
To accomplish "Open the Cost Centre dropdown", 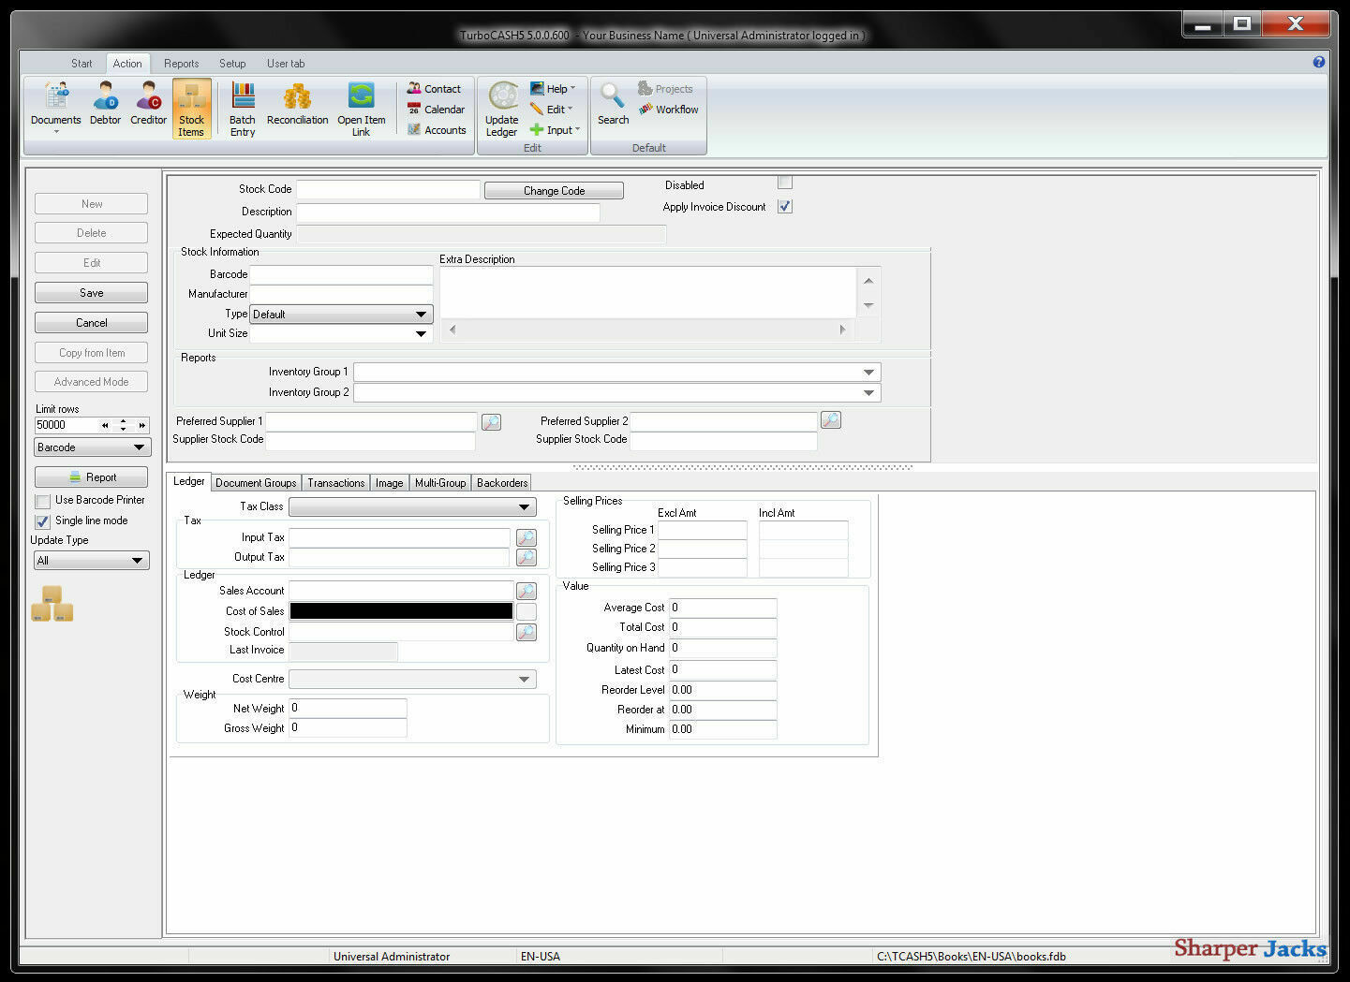I will click(412, 679).
